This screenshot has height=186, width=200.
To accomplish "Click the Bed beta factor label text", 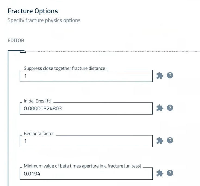I will pyautogui.click(x=39, y=133).
